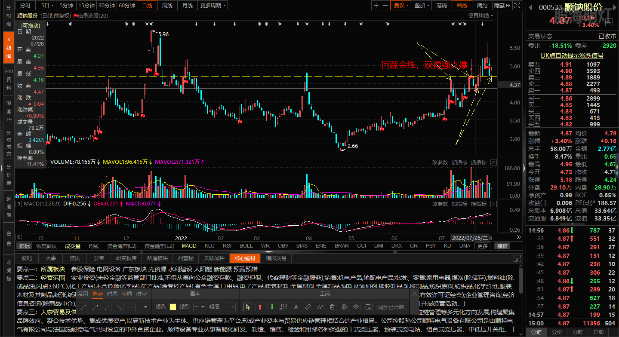Pick the yellow line color swatch

point(173,307)
